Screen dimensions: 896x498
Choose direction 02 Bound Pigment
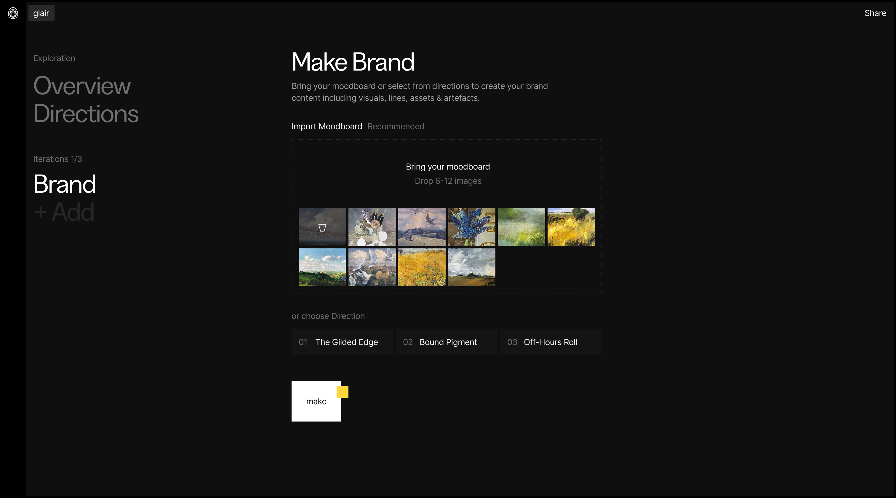pos(447,342)
